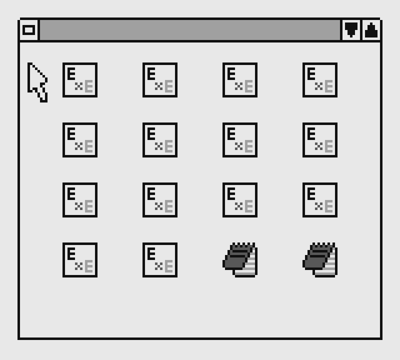Screen dimensions: 400x360
Task: Select the EXE icon in row two, column three
Action: [x=240, y=140]
